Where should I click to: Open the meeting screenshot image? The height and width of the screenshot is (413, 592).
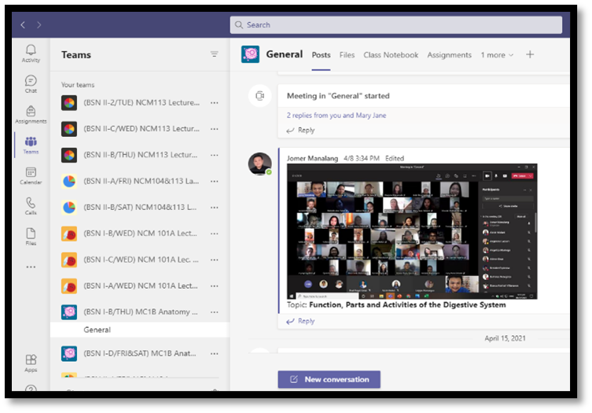click(x=412, y=231)
